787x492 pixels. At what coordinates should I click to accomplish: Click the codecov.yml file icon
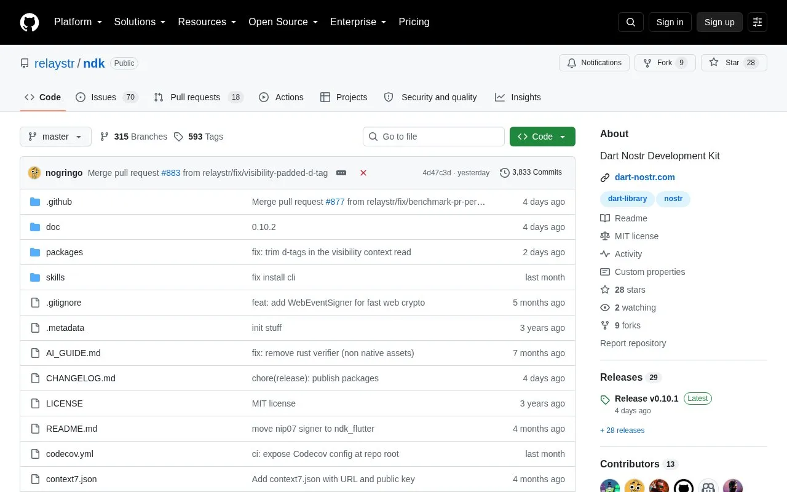point(35,454)
